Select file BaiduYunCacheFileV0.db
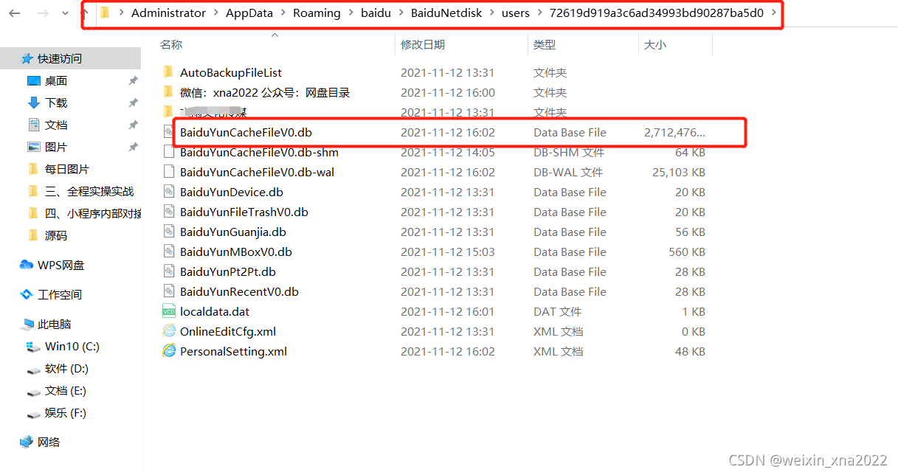Image resolution: width=898 pixels, height=475 pixels. point(246,133)
